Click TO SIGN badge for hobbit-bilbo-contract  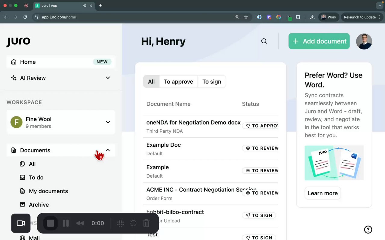(x=259, y=215)
